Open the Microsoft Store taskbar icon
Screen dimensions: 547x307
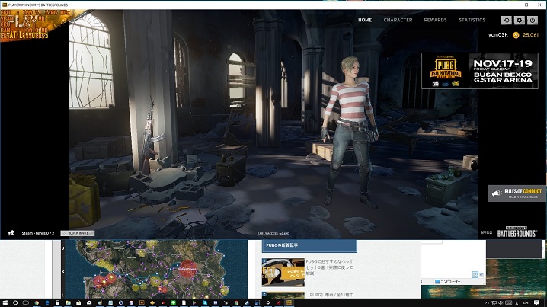(x=78, y=303)
